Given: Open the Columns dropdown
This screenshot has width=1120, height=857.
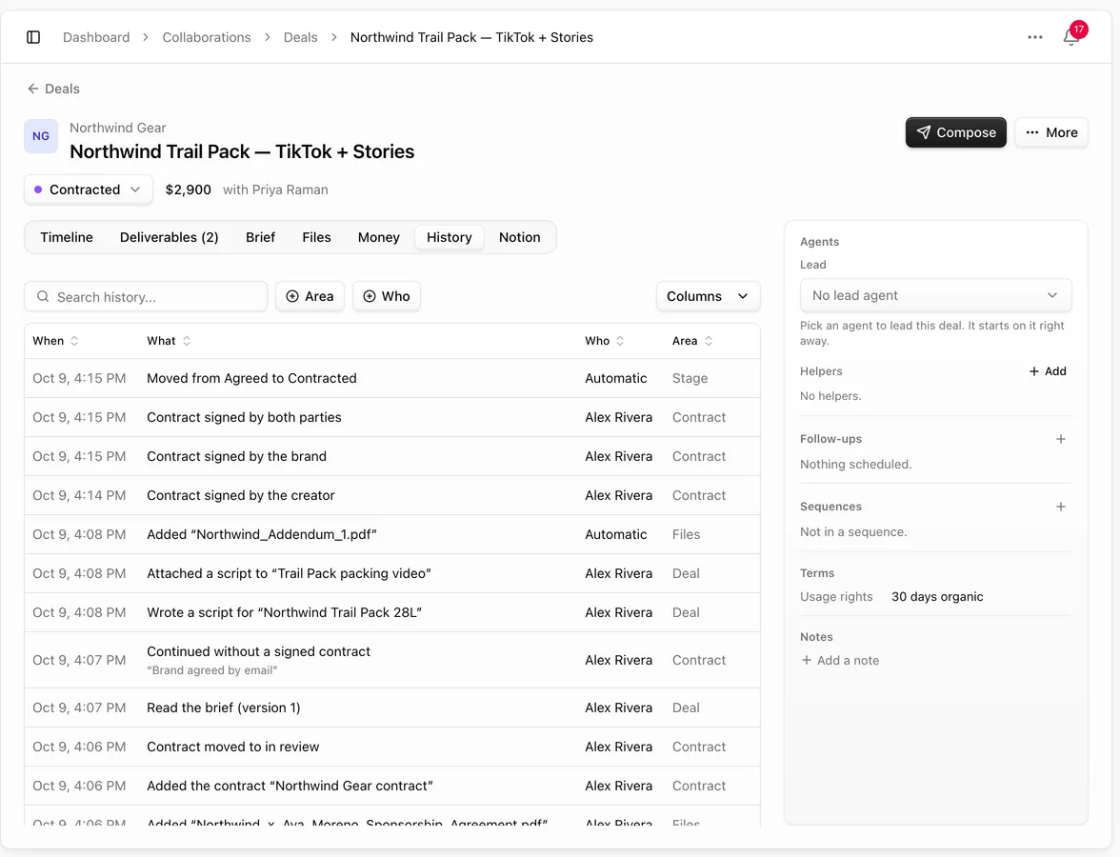Looking at the screenshot, I should click(708, 296).
